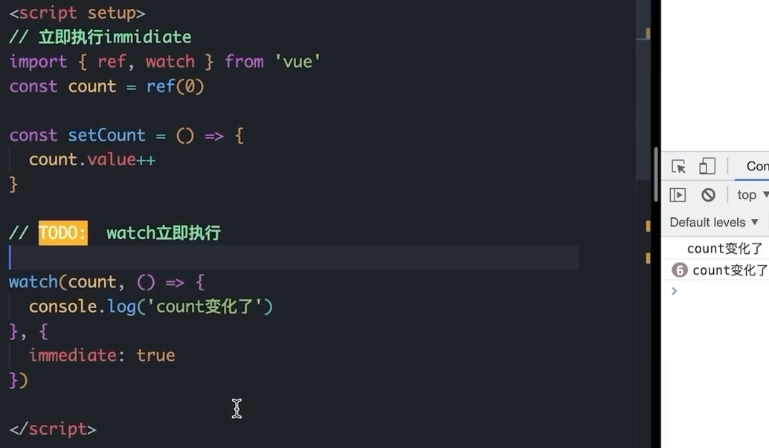Click the 'immediate: true' option text
The height and width of the screenshot is (448, 769).
(x=102, y=355)
